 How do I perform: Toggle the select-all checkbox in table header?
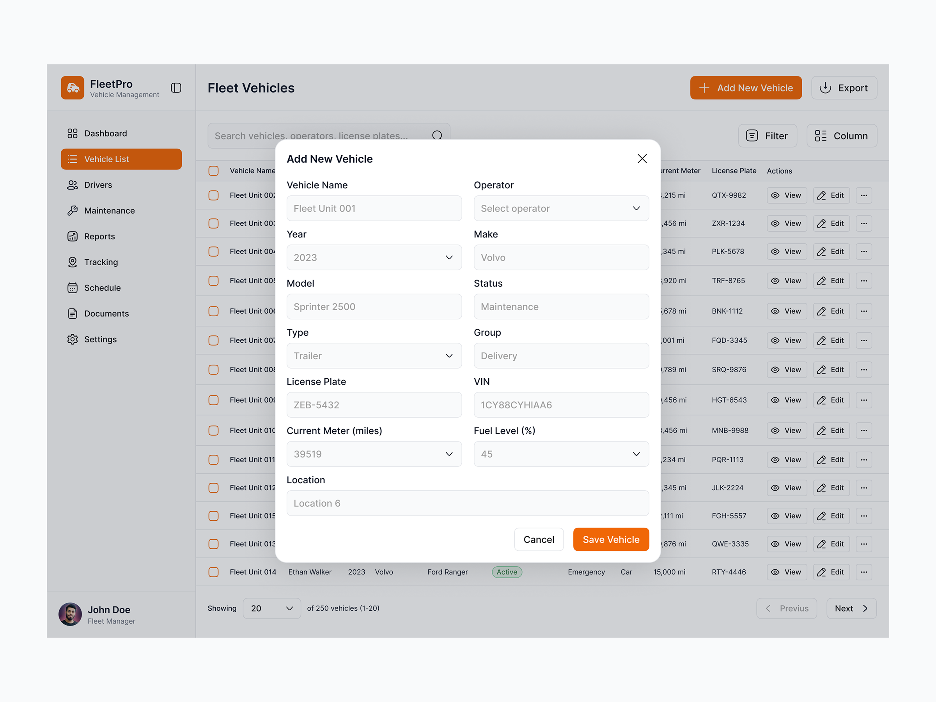click(213, 170)
